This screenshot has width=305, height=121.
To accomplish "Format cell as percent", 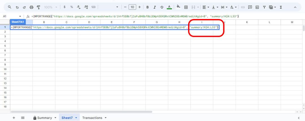I will point(71,7).
